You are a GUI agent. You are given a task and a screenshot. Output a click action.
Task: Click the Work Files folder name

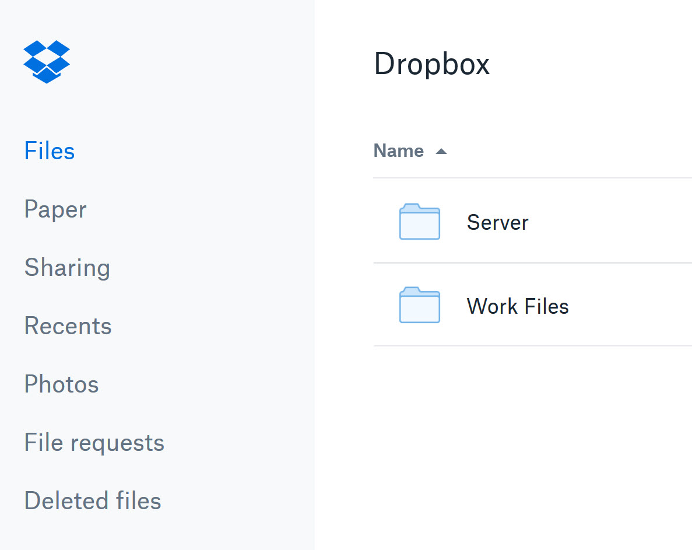[517, 306]
